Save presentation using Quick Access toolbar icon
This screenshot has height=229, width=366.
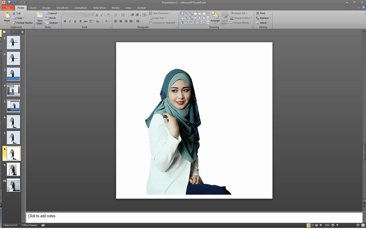10,2
